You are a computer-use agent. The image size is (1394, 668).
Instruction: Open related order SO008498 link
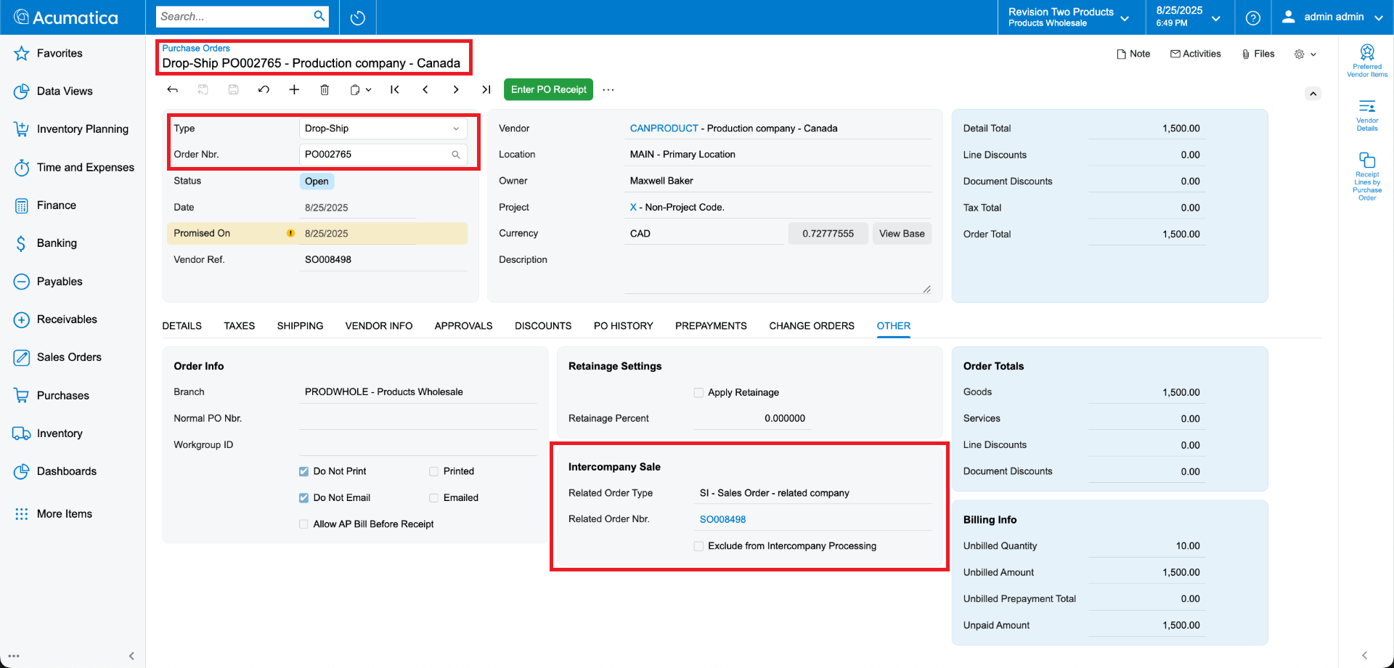722,519
